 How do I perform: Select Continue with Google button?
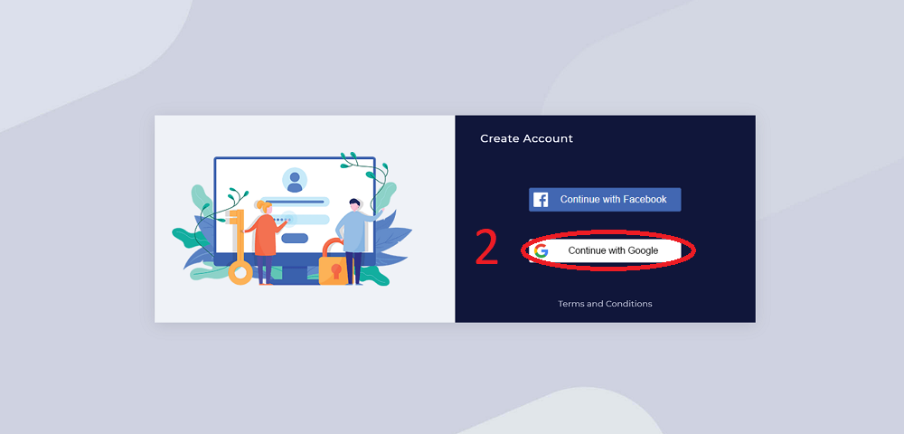coord(605,250)
